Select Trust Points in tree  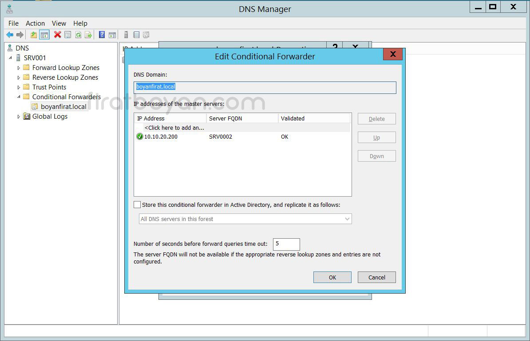pyautogui.click(x=49, y=87)
